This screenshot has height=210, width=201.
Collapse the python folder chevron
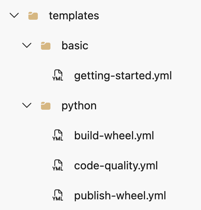point(27,105)
